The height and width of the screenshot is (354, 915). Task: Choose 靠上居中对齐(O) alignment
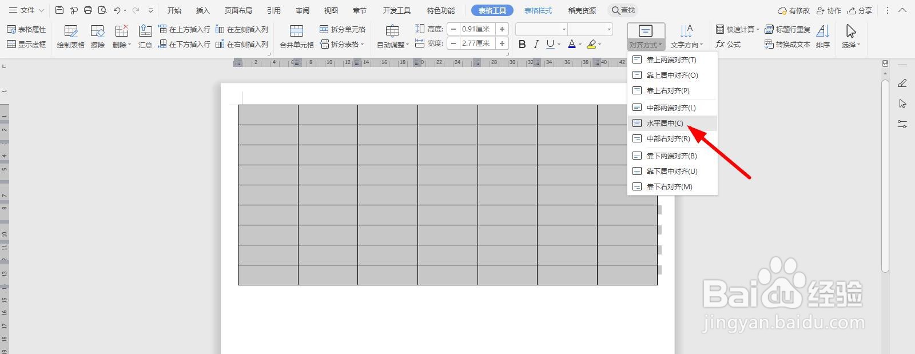pyautogui.click(x=672, y=75)
